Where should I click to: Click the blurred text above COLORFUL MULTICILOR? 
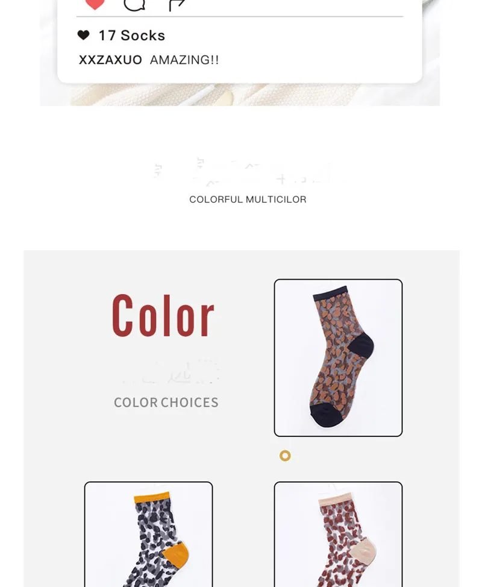tap(247, 172)
